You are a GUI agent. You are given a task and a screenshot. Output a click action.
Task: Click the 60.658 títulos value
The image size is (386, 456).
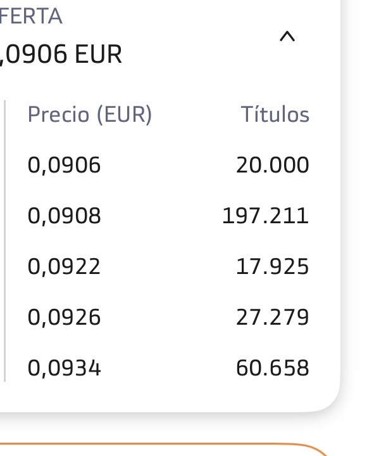(273, 368)
